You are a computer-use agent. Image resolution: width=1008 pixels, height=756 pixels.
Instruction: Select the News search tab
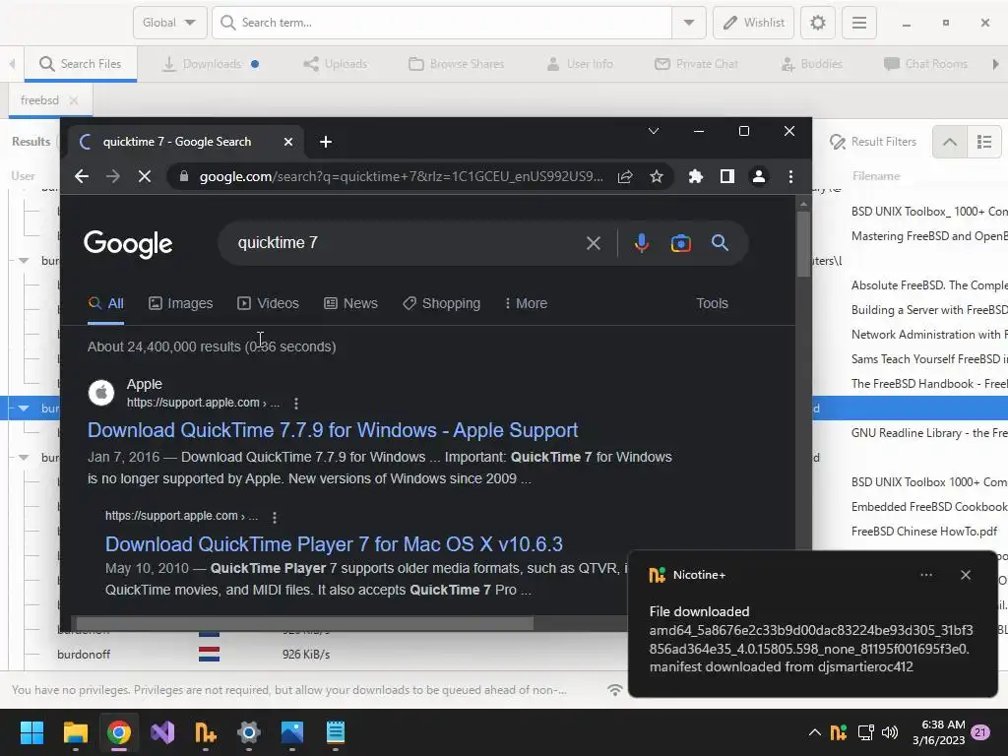coord(351,303)
